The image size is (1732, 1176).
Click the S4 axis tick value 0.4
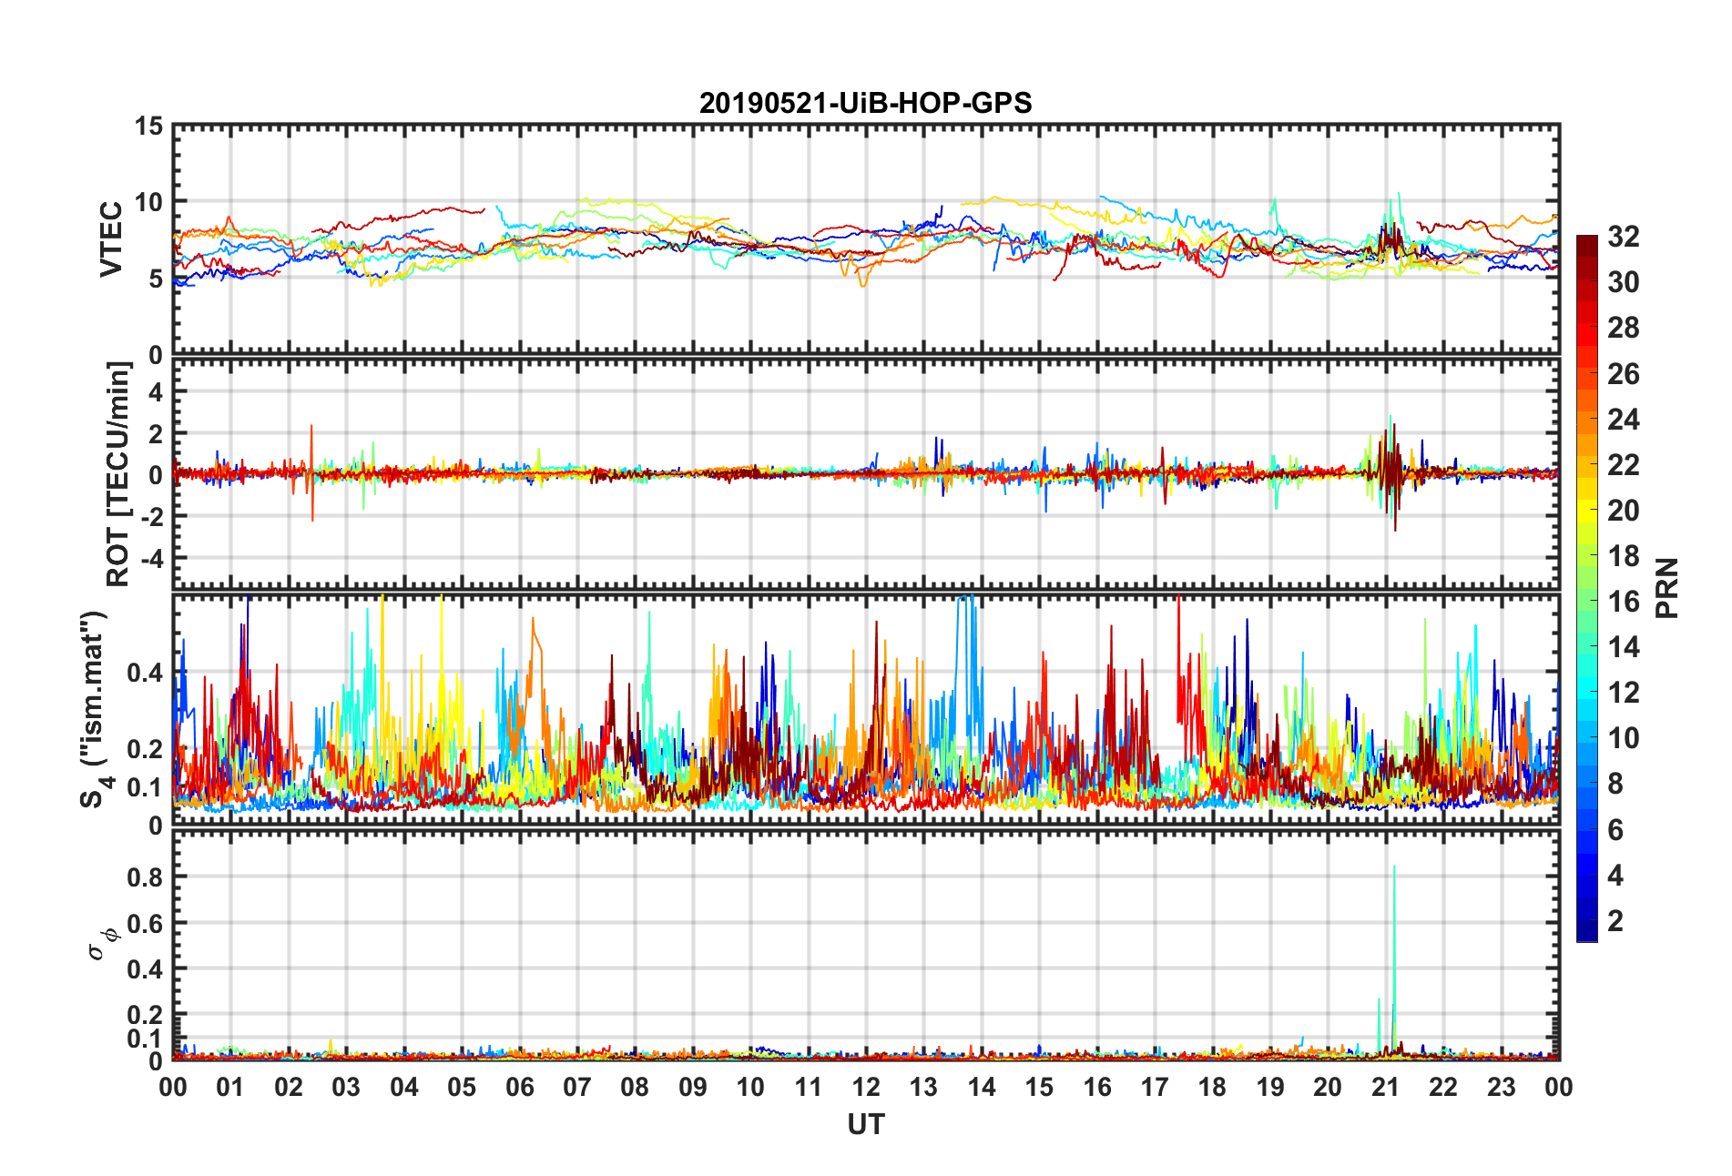pyautogui.click(x=146, y=674)
